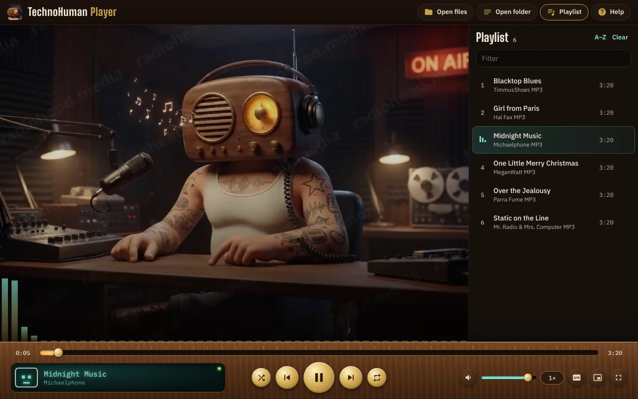Viewport: 638px width, 399px height.
Task: Select Static on the Line track
Action: [553, 222]
